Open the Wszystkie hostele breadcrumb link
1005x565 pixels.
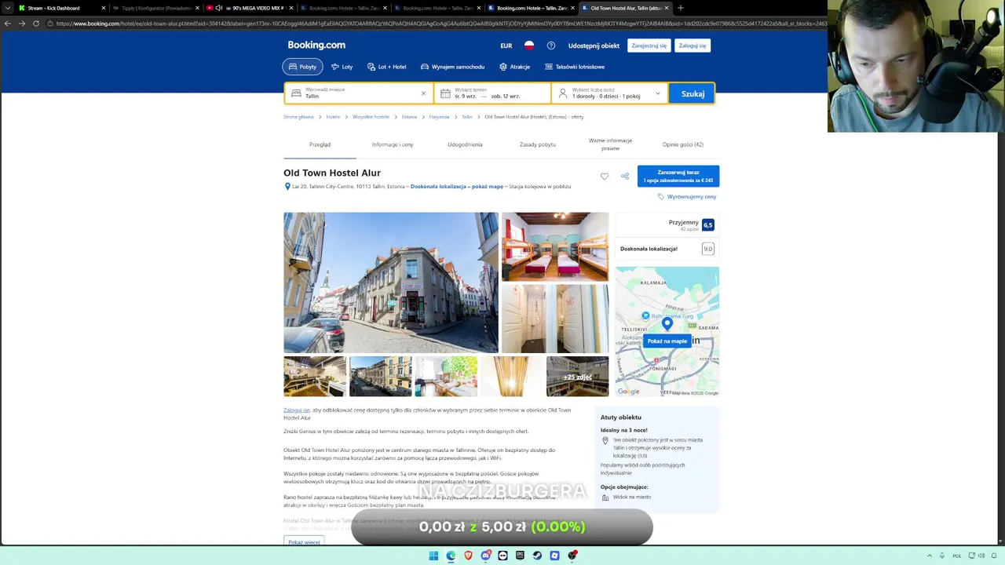click(371, 117)
